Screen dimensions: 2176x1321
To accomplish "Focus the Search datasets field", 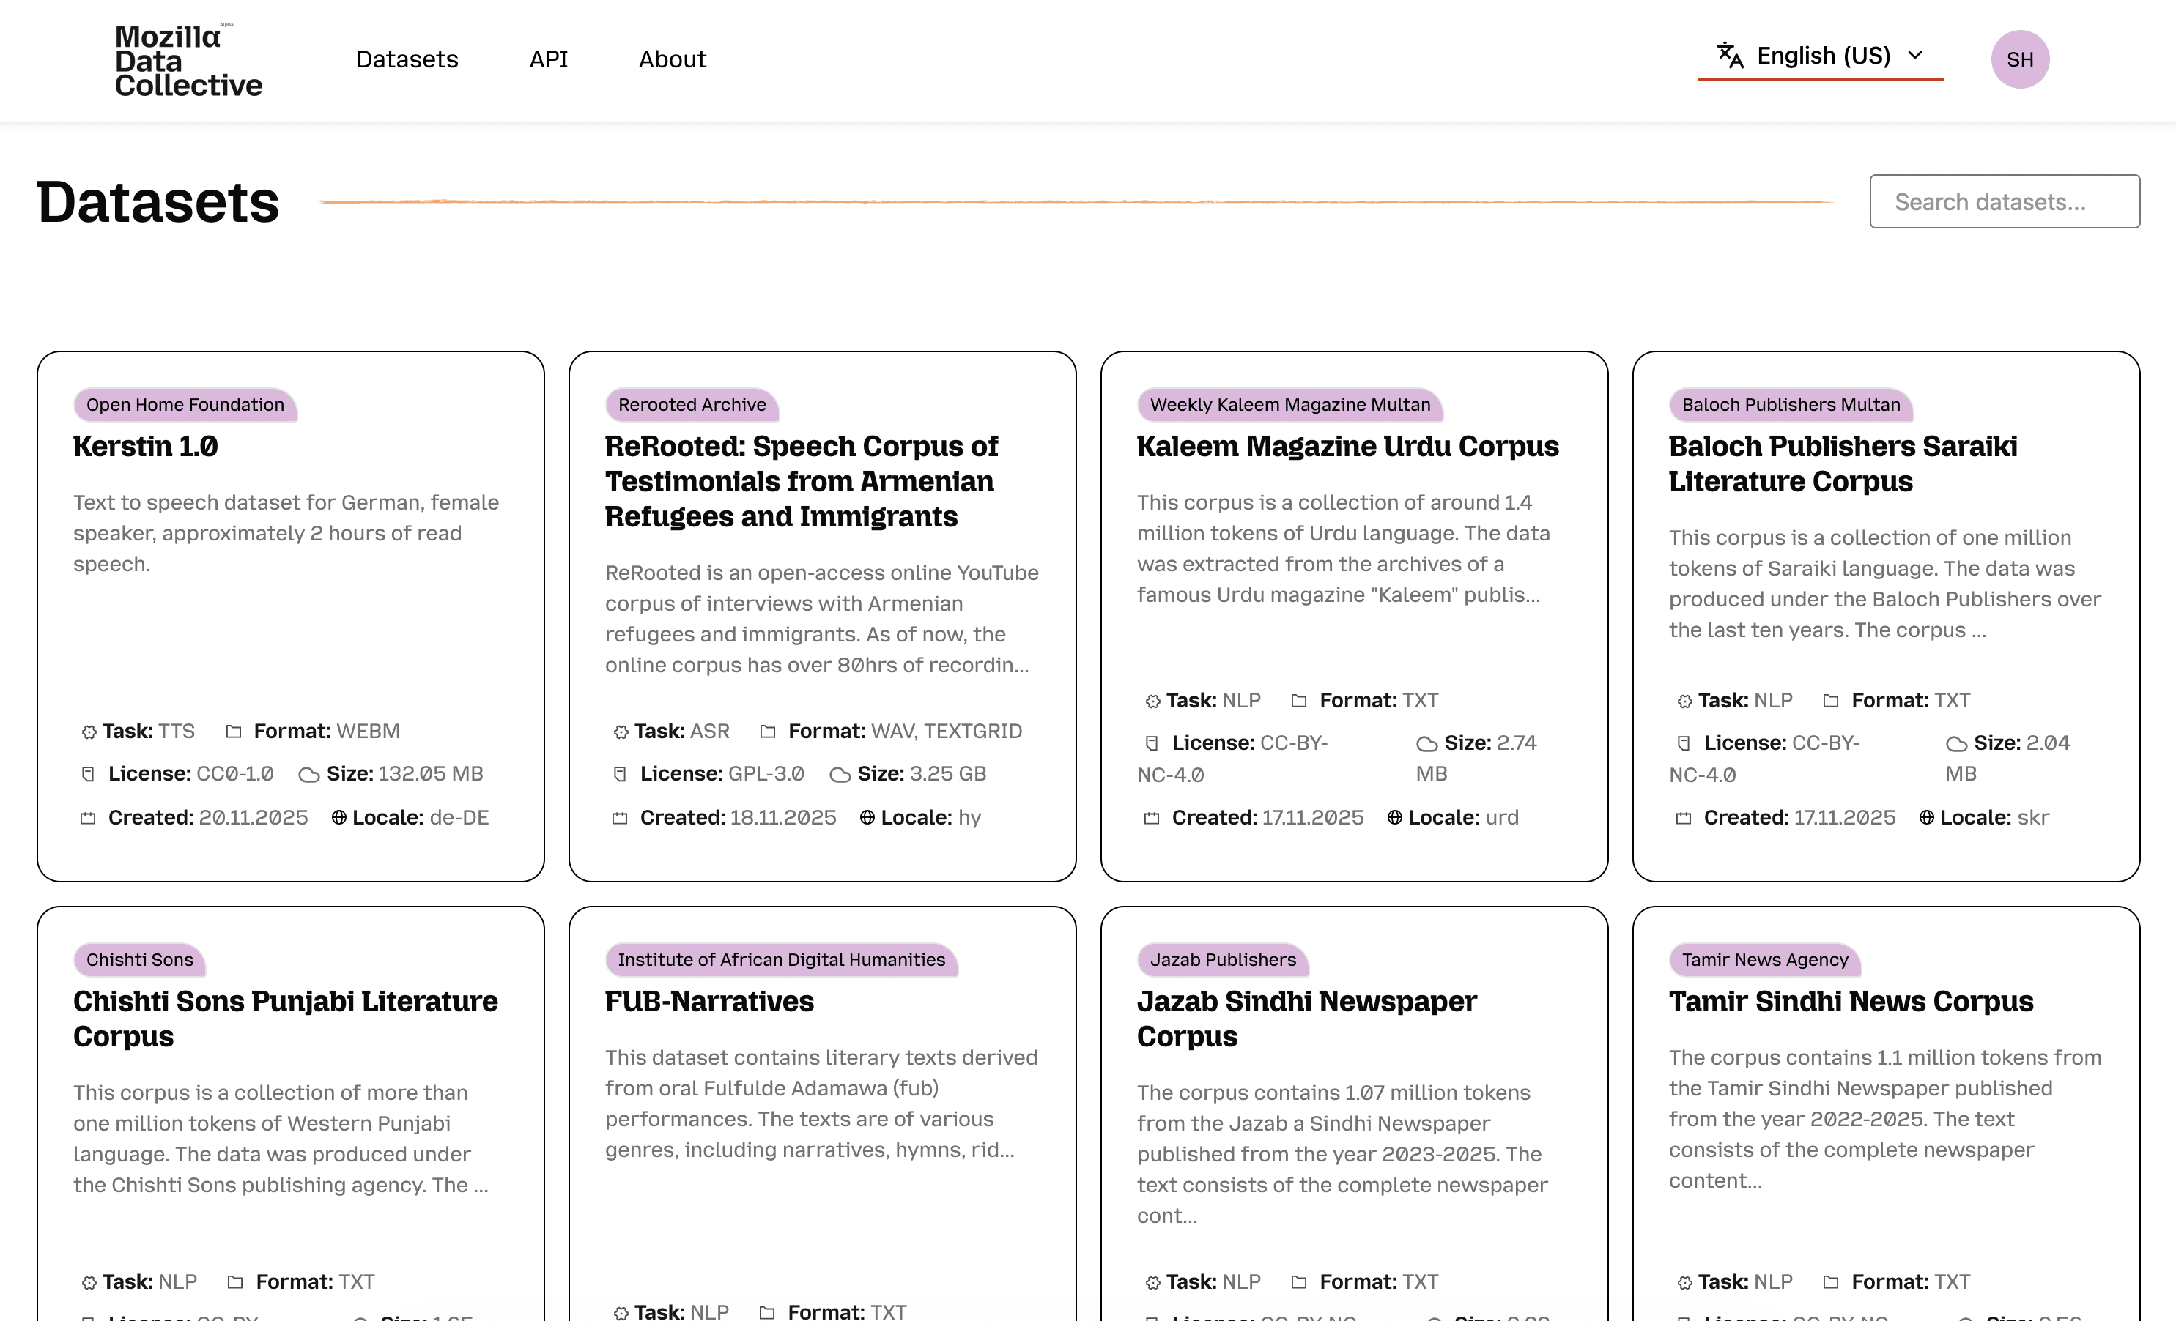I will 2004,202.
